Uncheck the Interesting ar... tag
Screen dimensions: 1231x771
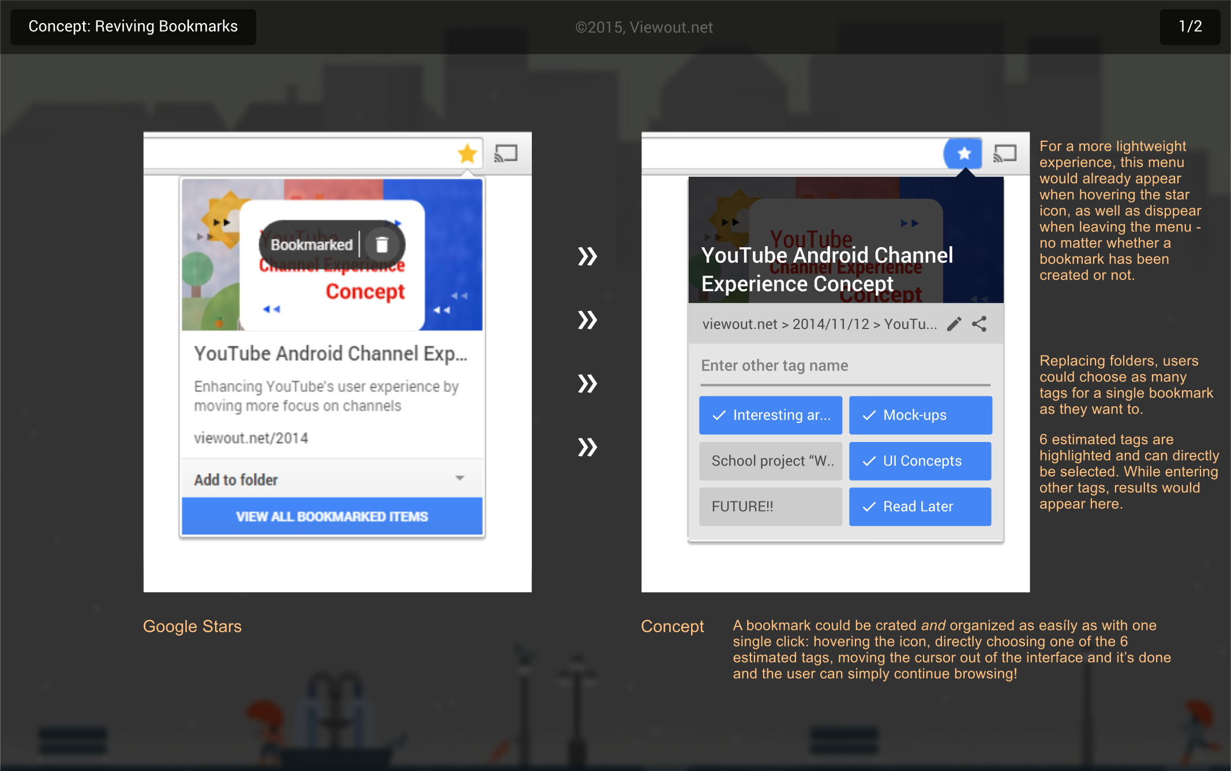tap(770, 415)
